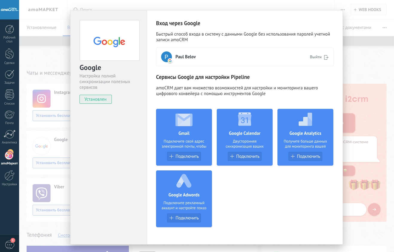This screenshot has height=252, width=394.
Task: Connect Google Analytics service
Action: coord(305,156)
